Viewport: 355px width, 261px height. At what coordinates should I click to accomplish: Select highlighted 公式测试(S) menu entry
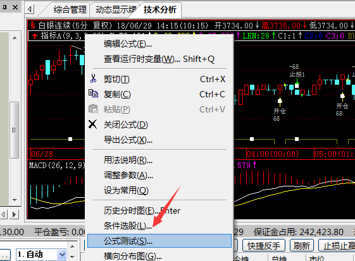coord(159,241)
